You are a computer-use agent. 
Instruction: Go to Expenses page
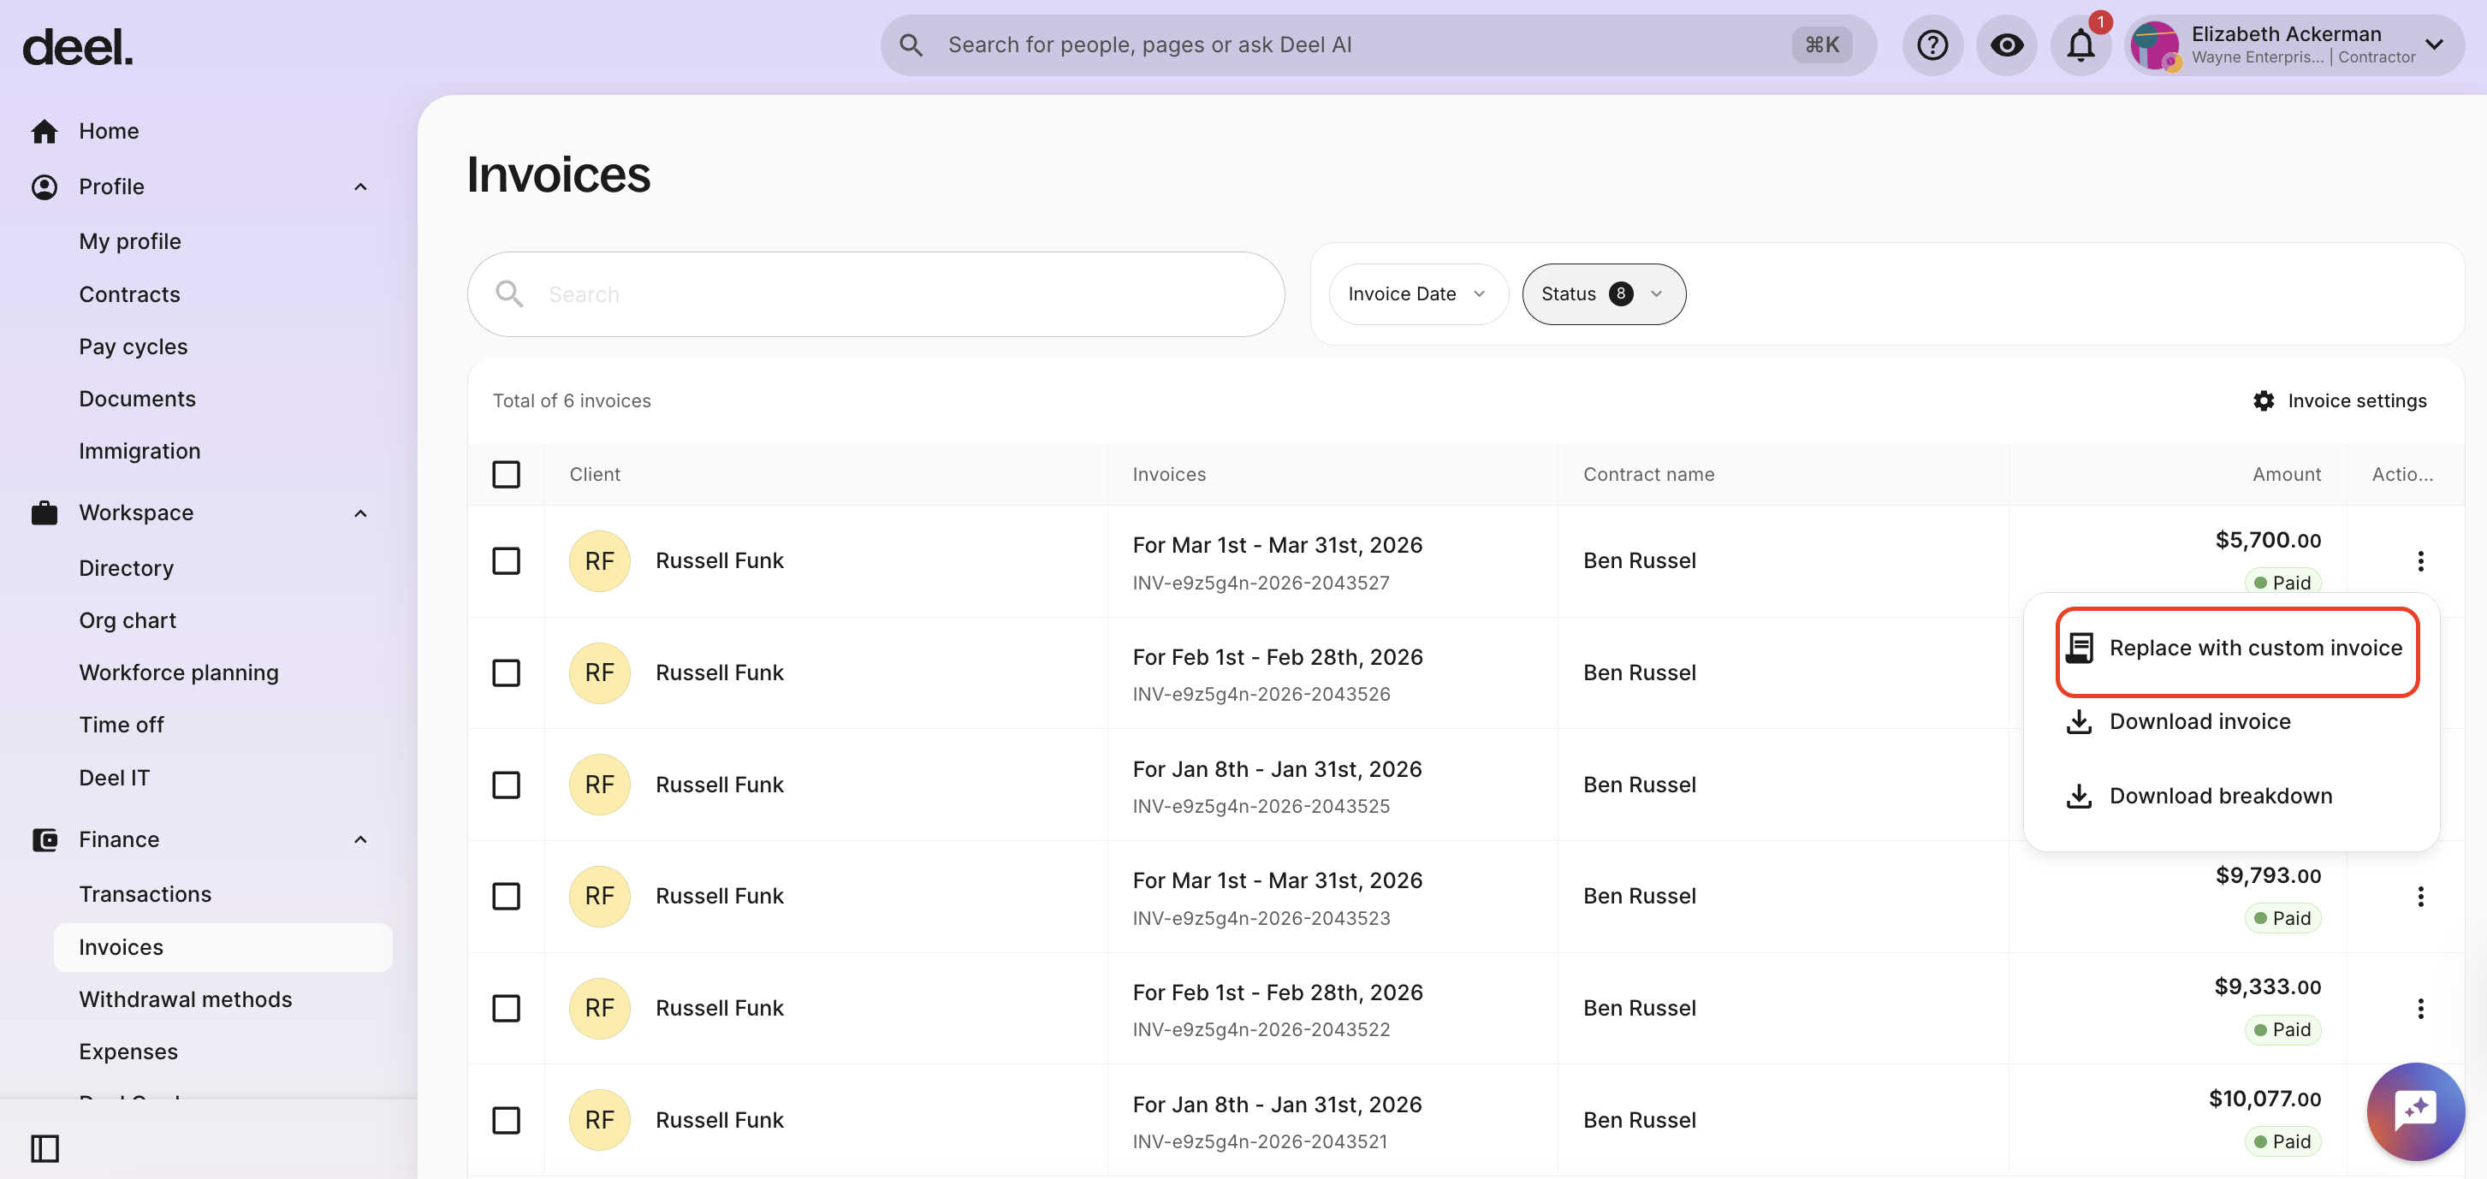pyautogui.click(x=128, y=1052)
